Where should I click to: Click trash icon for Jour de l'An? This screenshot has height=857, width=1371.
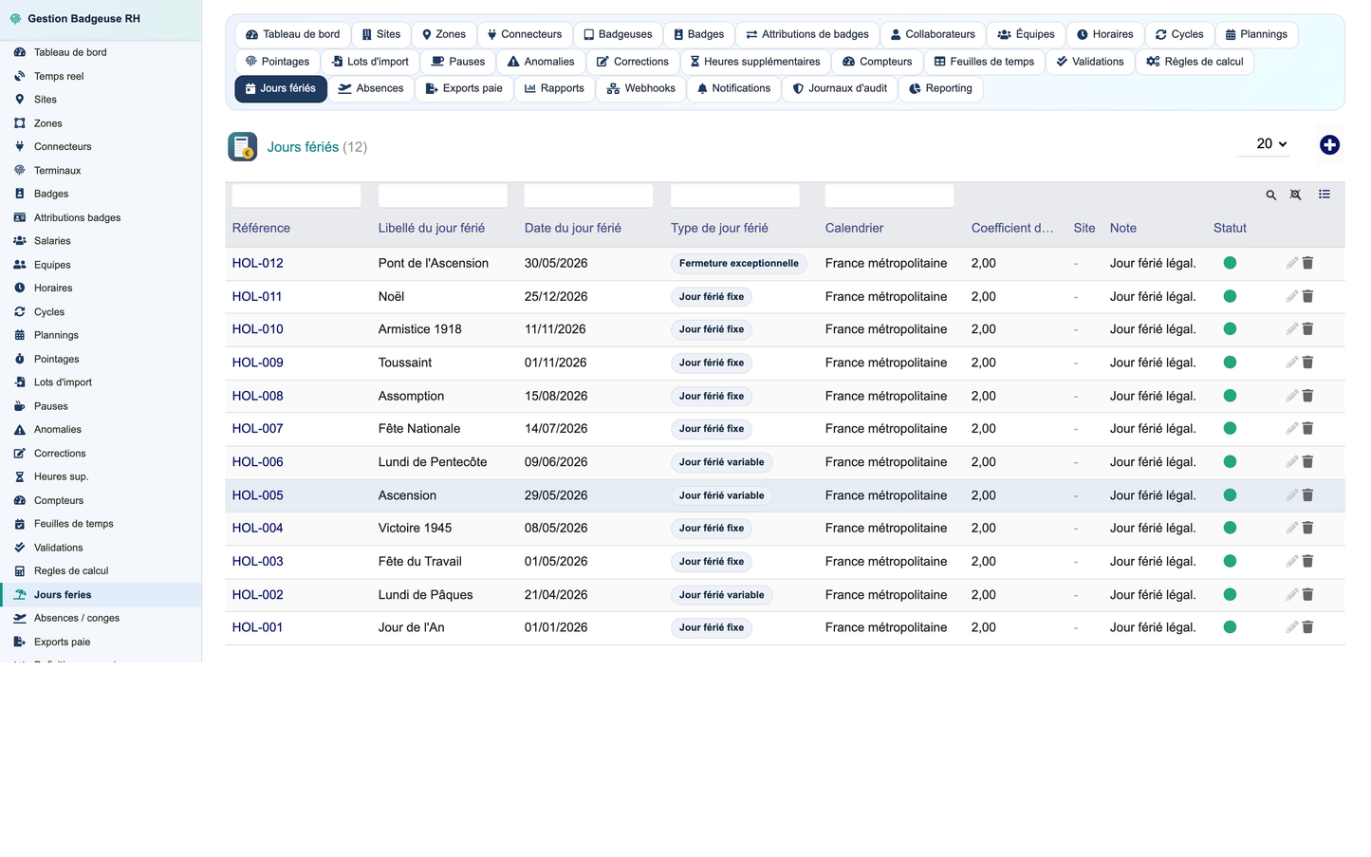point(1307,627)
